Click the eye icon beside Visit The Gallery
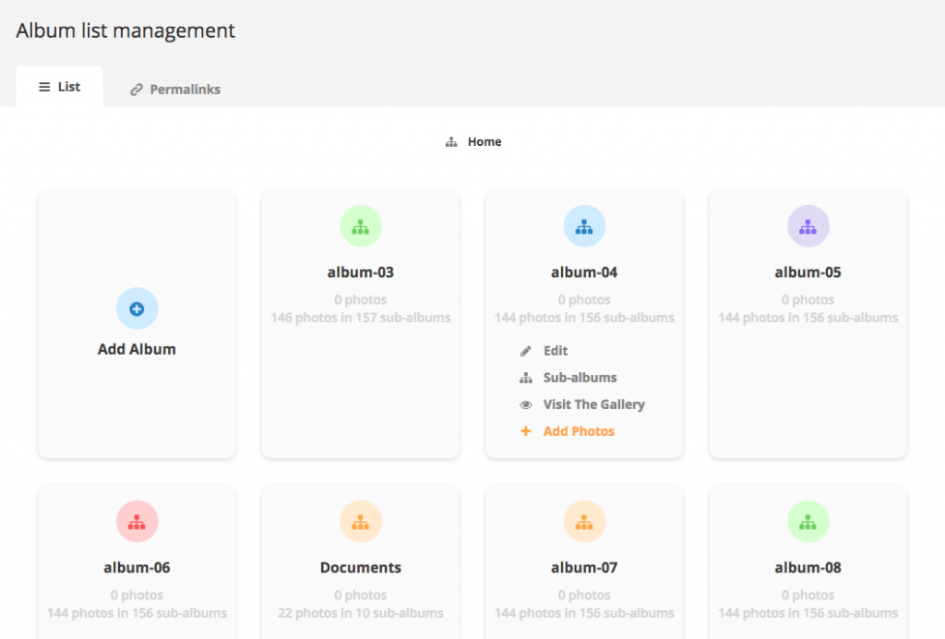The height and width of the screenshot is (639, 945). point(526,404)
